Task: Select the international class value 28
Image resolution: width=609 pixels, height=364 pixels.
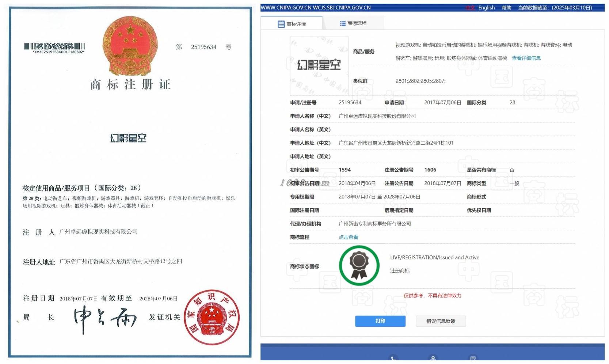Action: click(512, 103)
